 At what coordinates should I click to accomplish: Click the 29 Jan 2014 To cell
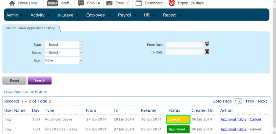(x=124, y=120)
